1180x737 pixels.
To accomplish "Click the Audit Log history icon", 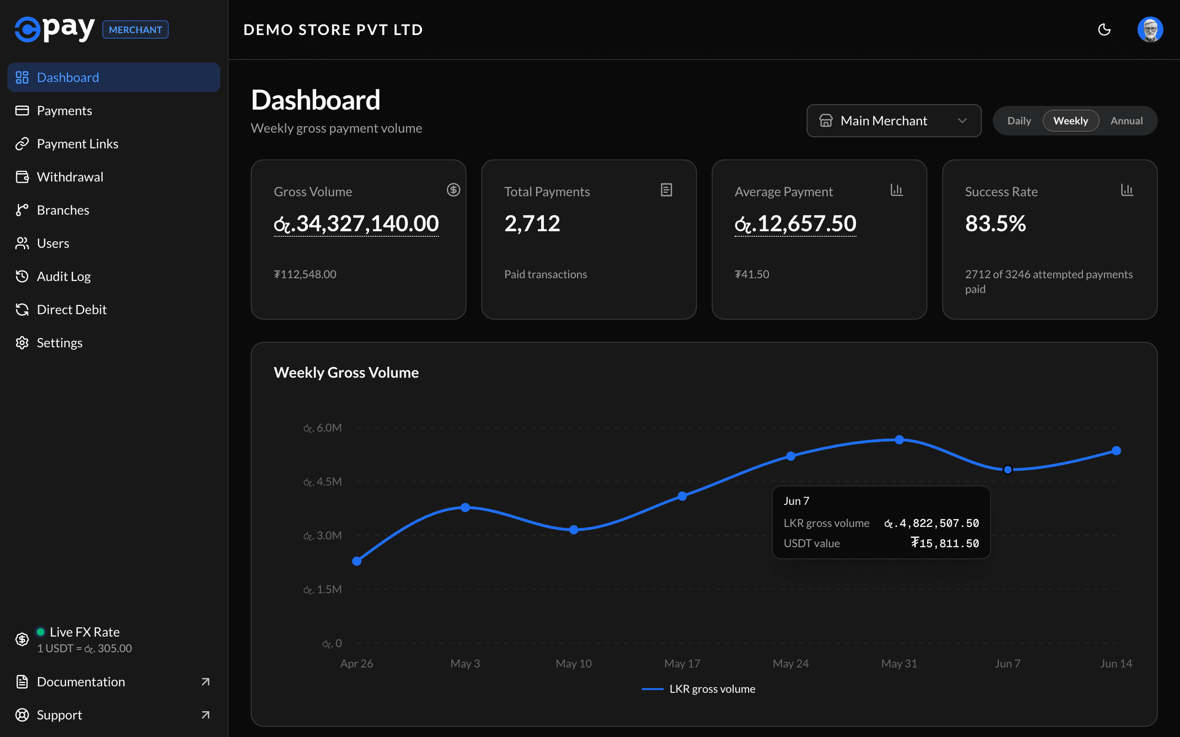I will pos(22,276).
